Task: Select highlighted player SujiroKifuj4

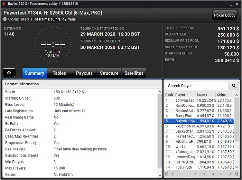Action: point(199,121)
